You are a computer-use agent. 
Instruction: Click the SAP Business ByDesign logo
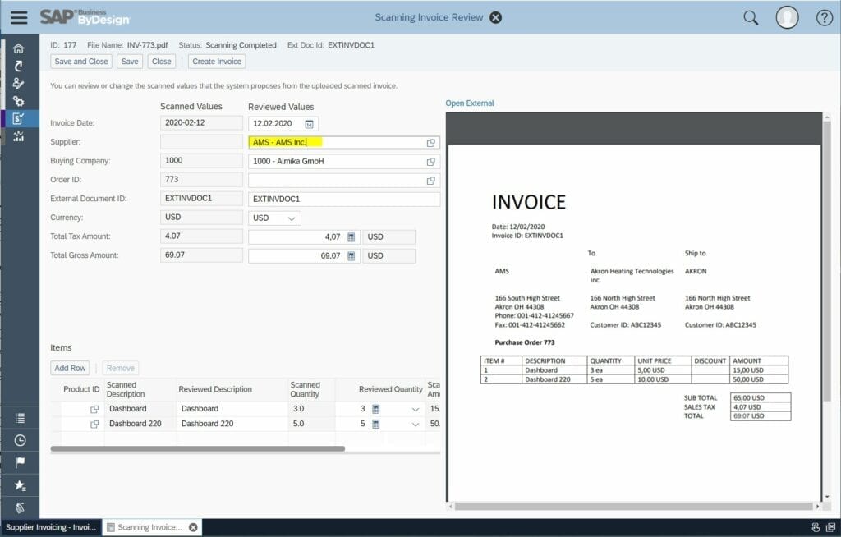[x=85, y=17]
